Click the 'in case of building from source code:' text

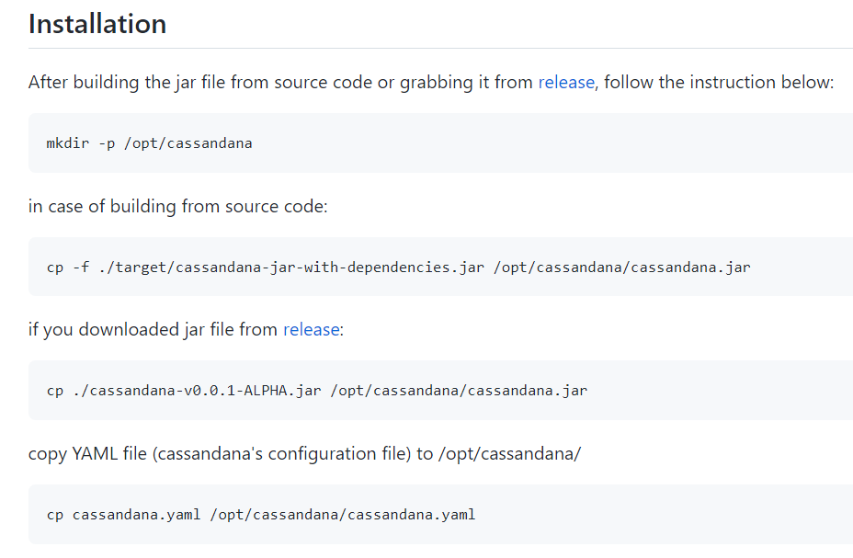[x=178, y=206]
